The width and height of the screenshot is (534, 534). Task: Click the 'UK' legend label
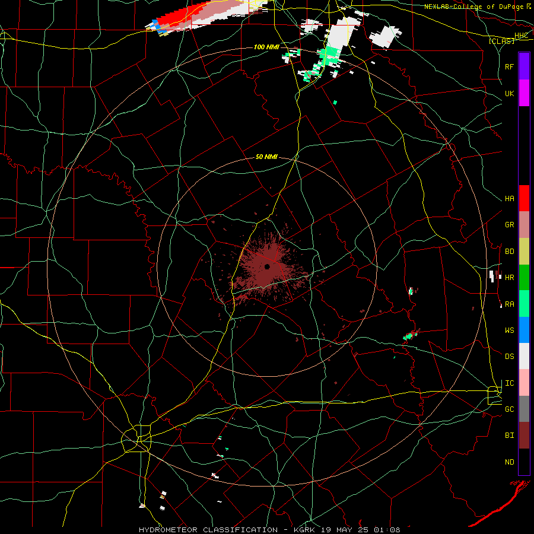[509, 93]
